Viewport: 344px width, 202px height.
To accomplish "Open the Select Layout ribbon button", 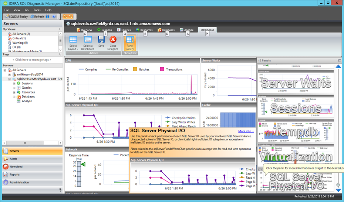I will coord(73,43).
